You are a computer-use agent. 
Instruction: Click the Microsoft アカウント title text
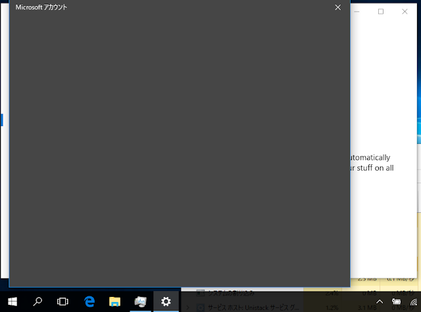coord(41,7)
